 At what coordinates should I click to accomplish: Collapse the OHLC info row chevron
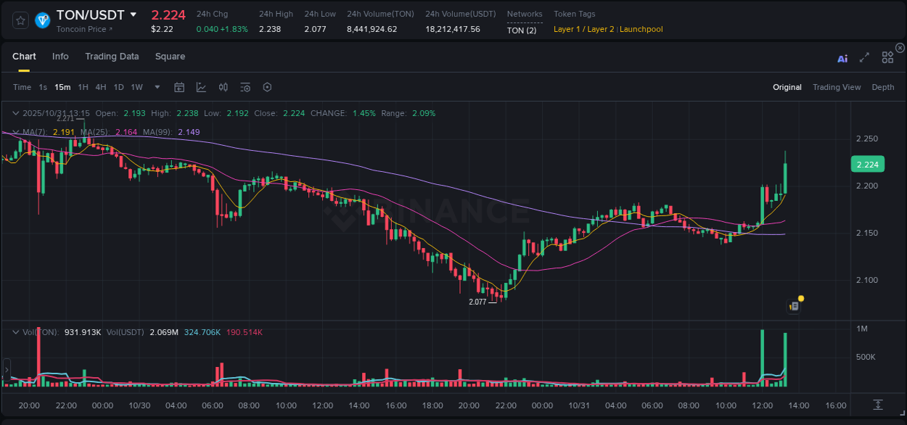(15, 113)
